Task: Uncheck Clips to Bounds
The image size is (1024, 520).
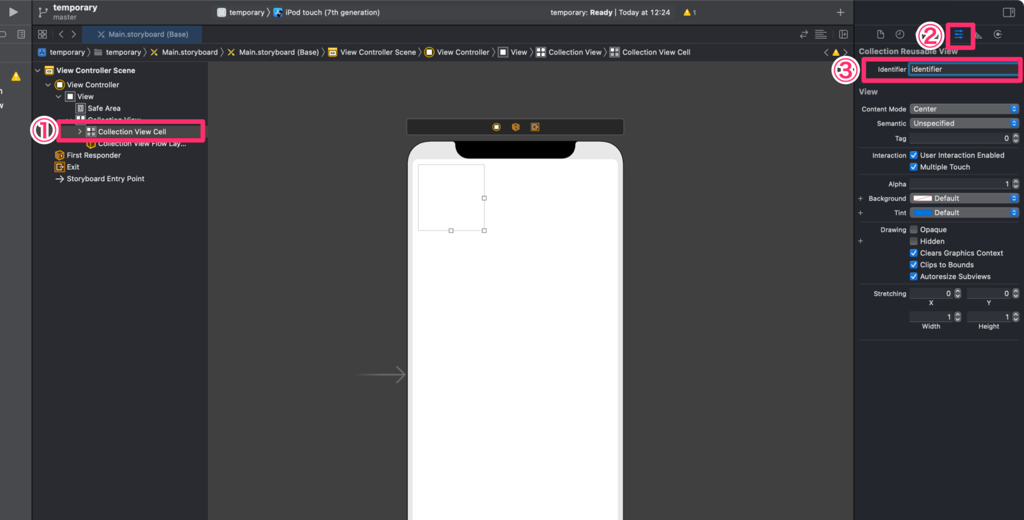Action: (x=913, y=264)
